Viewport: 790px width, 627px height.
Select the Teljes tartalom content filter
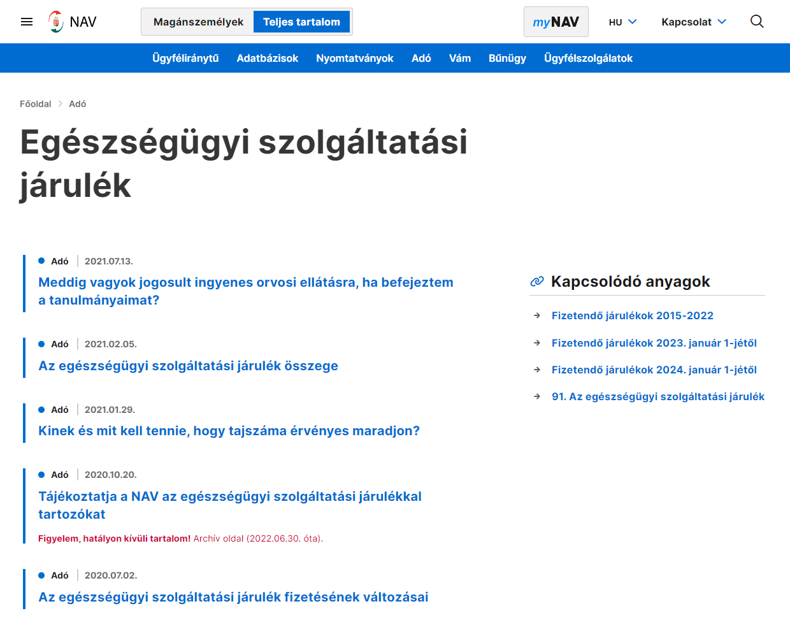pyautogui.click(x=301, y=21)
